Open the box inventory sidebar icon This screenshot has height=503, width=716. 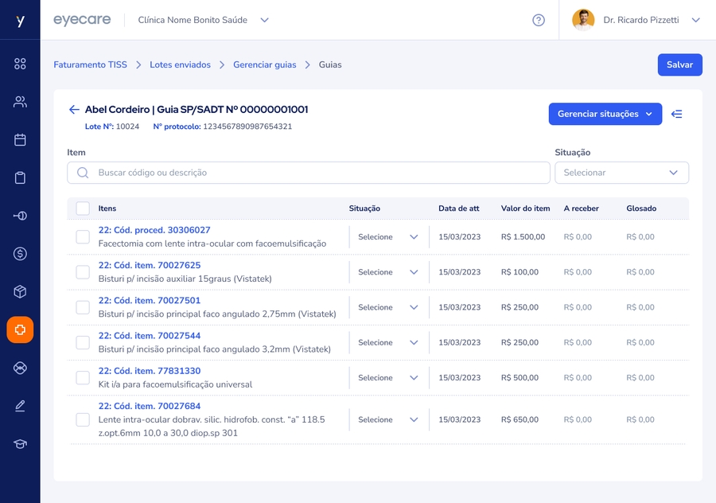pos(20,292)
